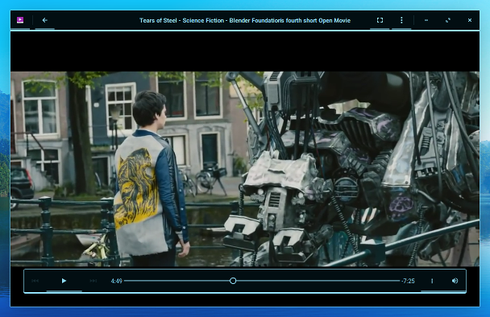Click the seek bar position knob
This screenshot has height=317, width=490.
[233, 281]
